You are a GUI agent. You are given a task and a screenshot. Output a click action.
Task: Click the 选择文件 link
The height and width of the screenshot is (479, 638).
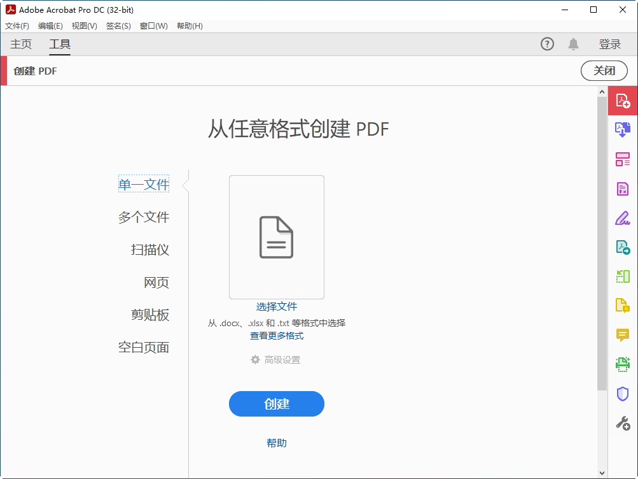(276, 306)
